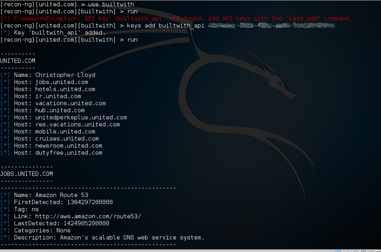Click the blurred builtwith API key value

[271, 26]
